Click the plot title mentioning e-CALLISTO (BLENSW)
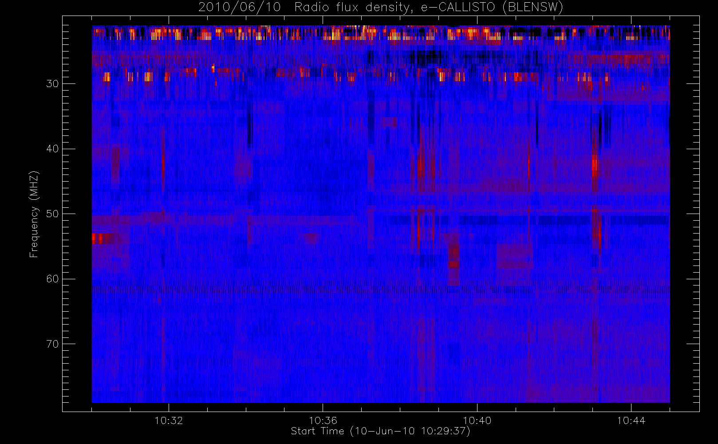 pyautogui.click(x=380, y=7)
